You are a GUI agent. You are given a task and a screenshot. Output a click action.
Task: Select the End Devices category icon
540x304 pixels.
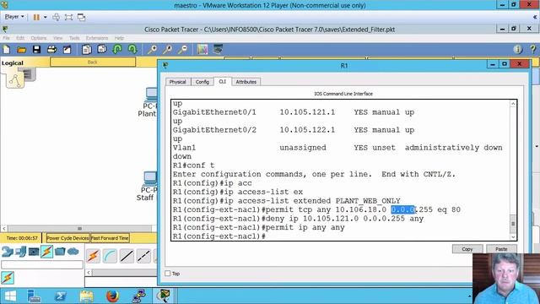click(20, 252)
